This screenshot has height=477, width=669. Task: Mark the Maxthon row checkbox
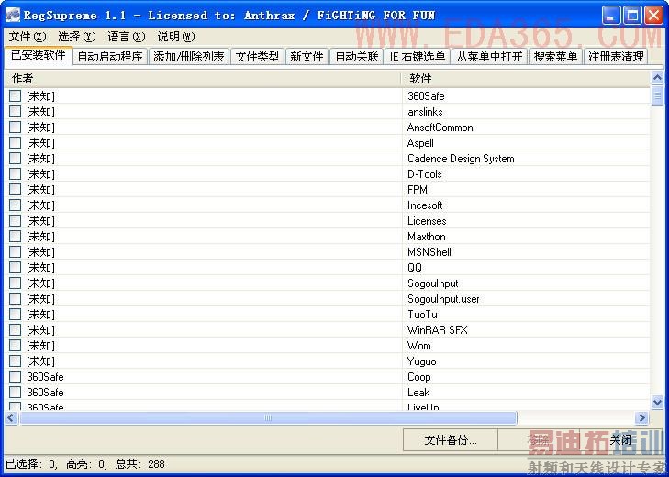coord(16,237)
